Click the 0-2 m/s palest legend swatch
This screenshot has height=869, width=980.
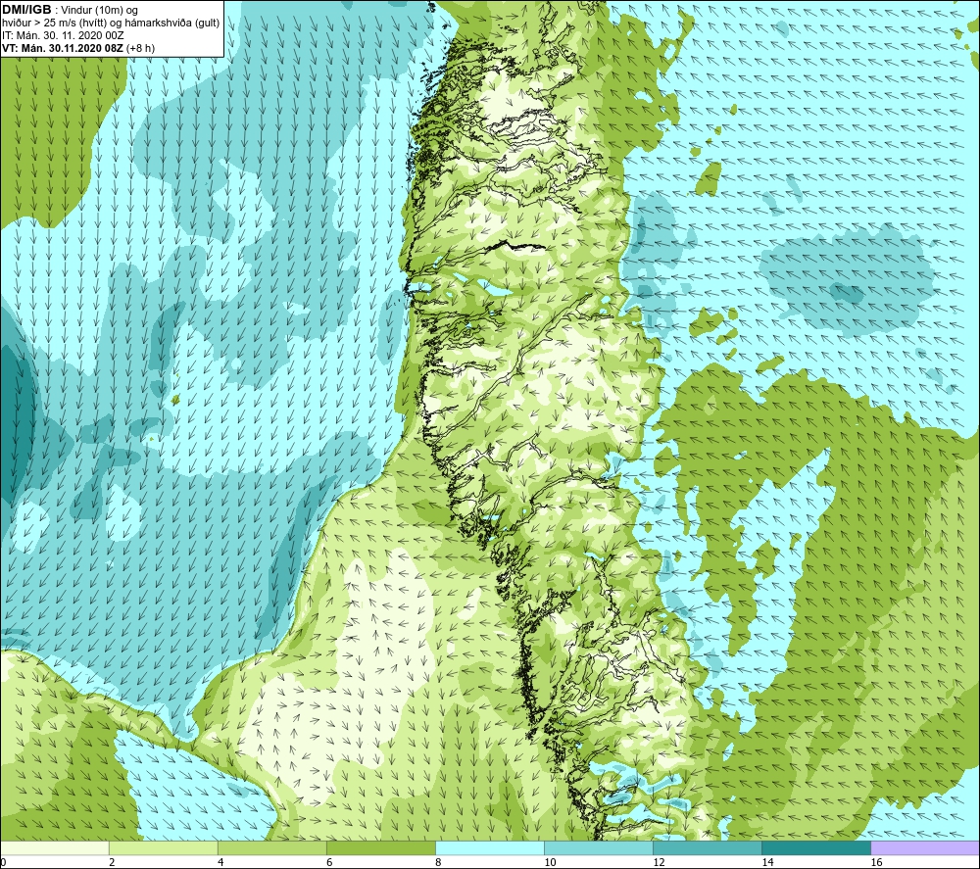pyautogui.click(x=55, y=847)
